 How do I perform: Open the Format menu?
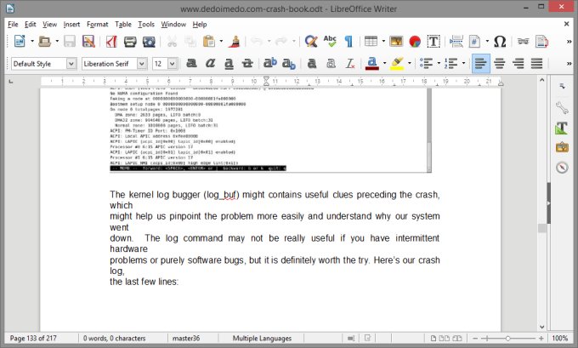97,25
